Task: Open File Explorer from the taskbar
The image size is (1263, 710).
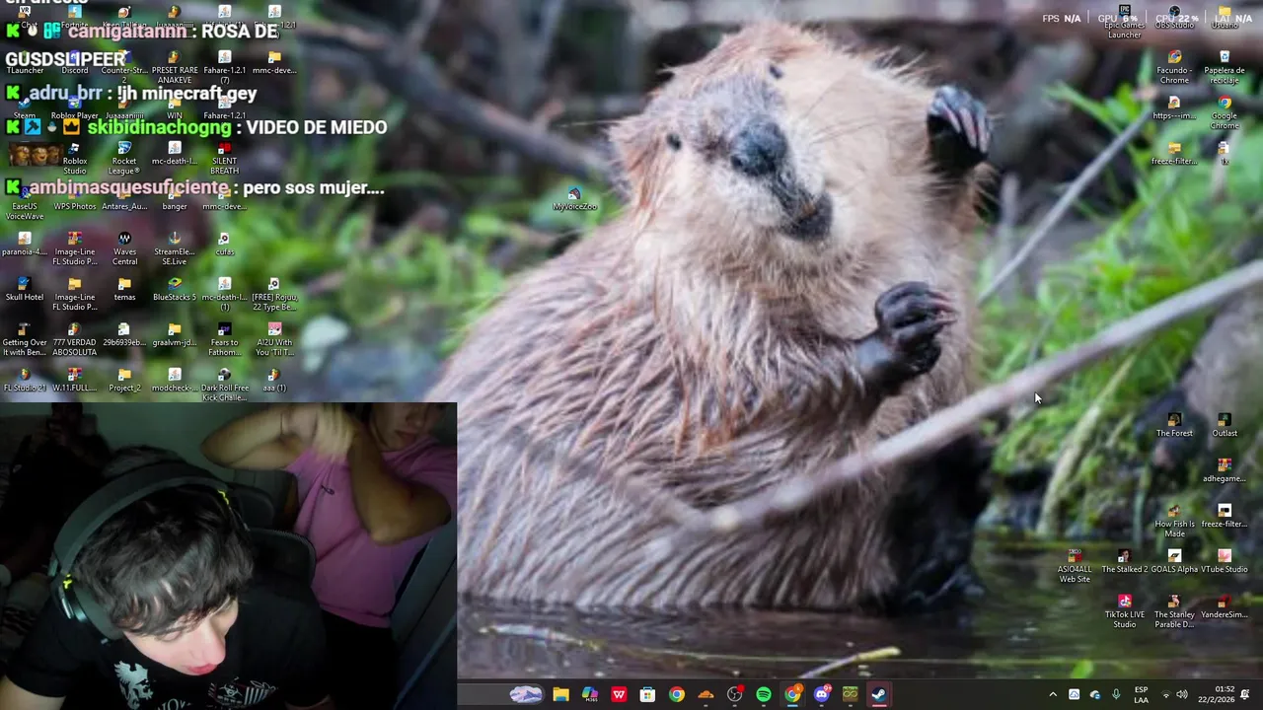Action: click(x=560, y=694)
